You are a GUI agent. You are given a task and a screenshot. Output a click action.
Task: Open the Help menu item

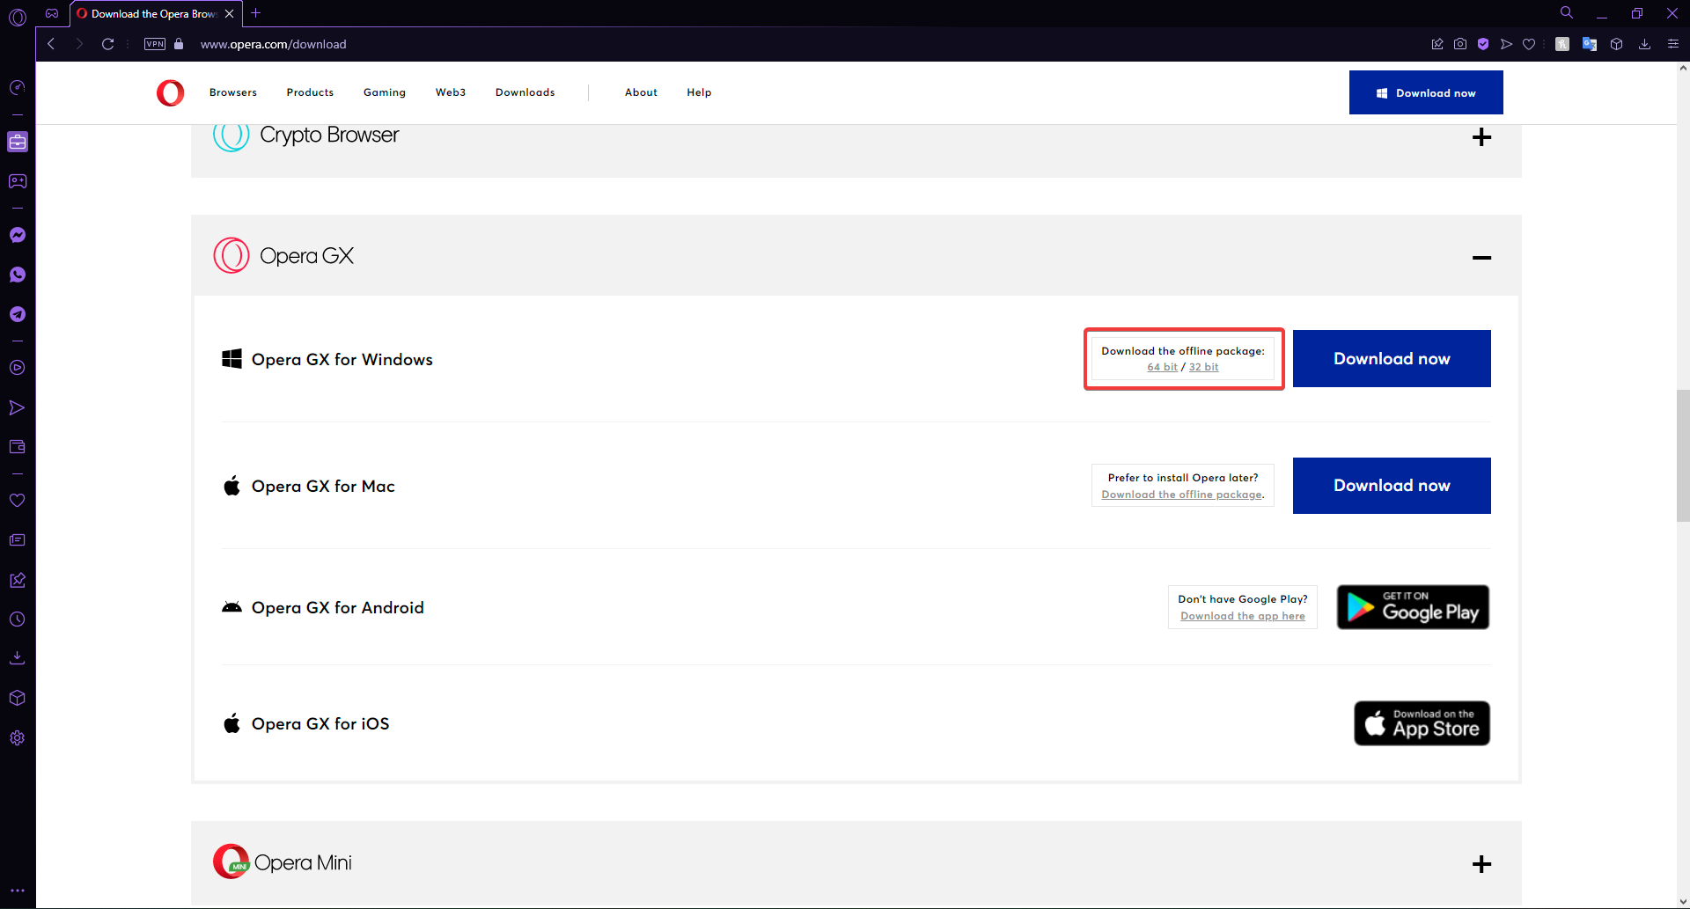699,92
